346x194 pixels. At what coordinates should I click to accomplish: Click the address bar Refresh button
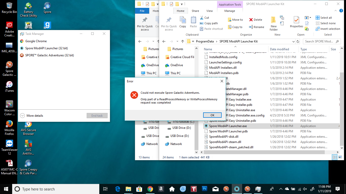coord(298,41)
